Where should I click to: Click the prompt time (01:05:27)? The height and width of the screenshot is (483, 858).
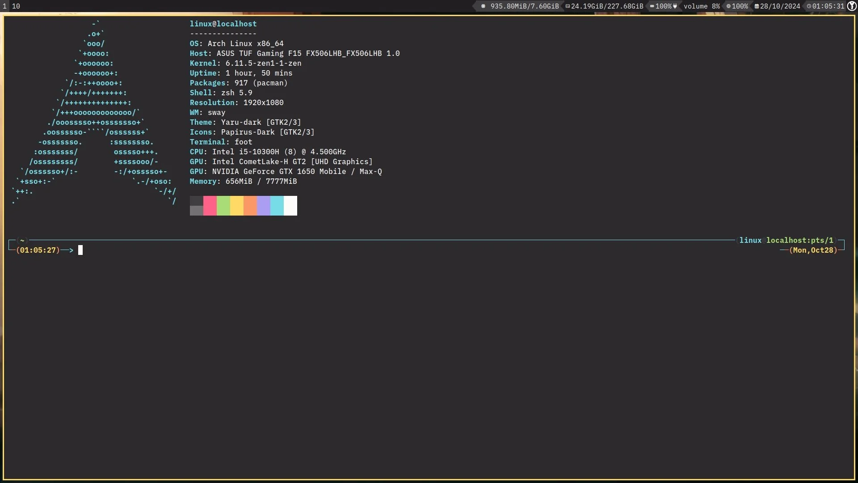(38, 250)
